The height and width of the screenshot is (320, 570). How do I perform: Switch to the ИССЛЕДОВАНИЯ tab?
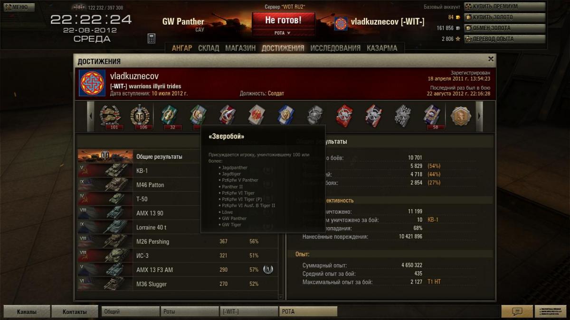click(335, 48)
